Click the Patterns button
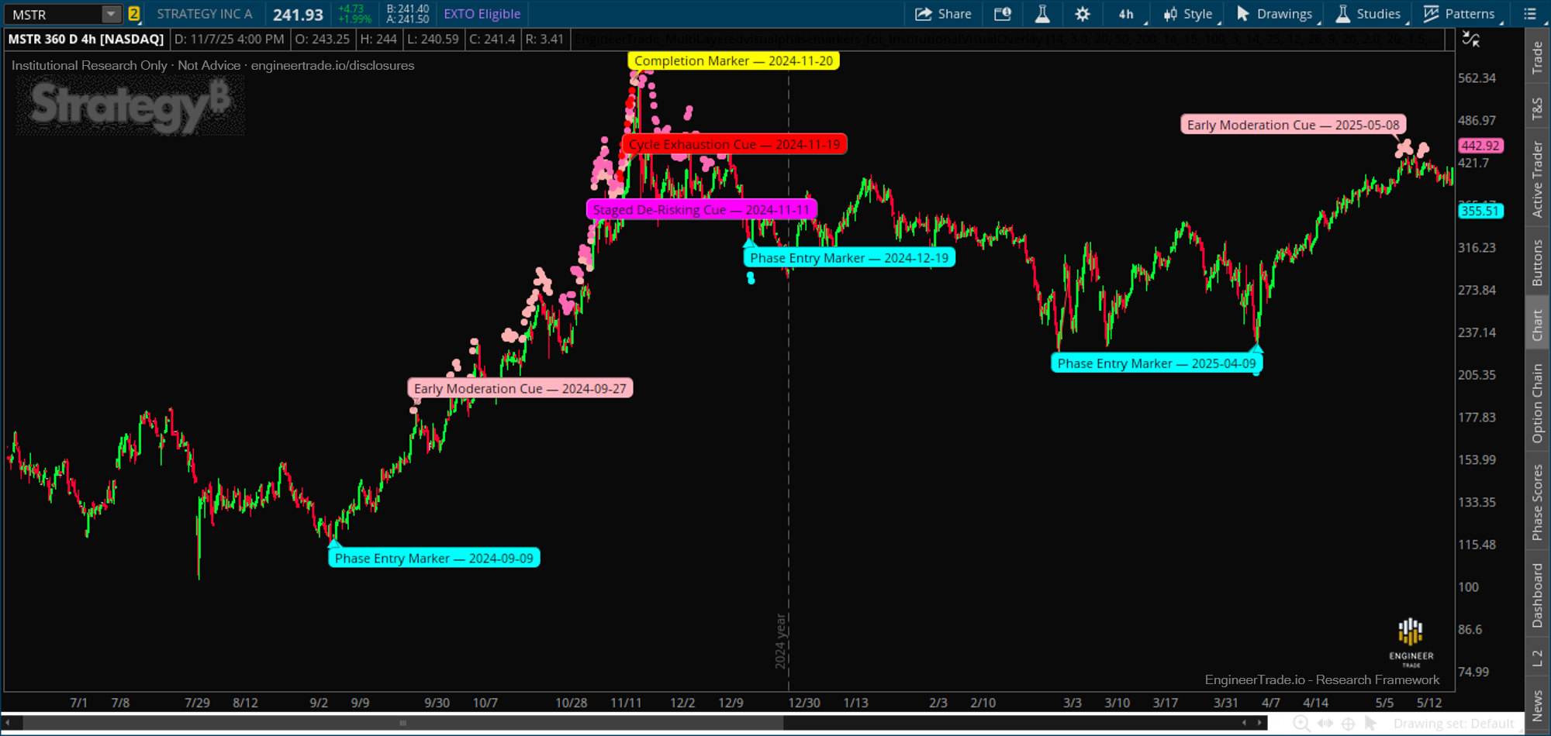The height and width of the screenshot is (736, 1551). point(1459,14)
